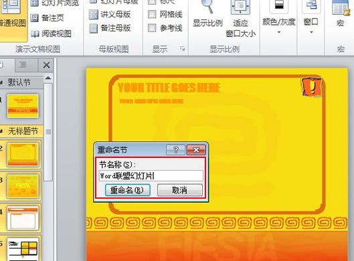Open the Macros button (宏)
Screen dimensions: 354x261
(x=341, y=14)
